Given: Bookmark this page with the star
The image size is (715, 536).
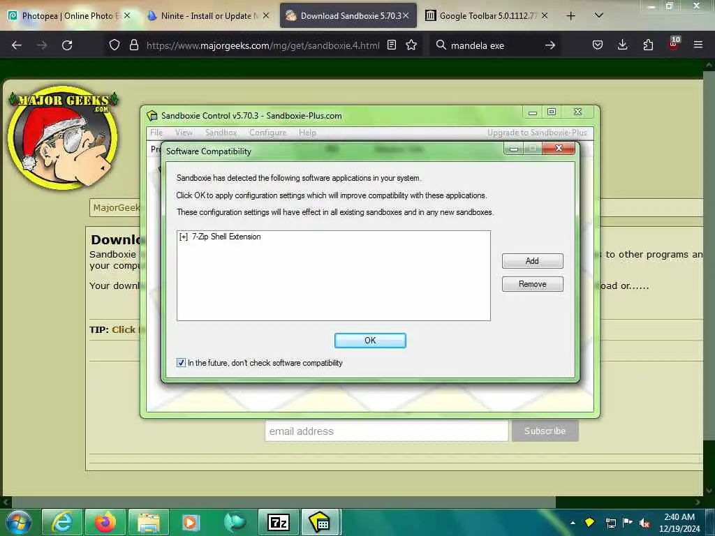Looking at the screenshot, I should [411, 45].
